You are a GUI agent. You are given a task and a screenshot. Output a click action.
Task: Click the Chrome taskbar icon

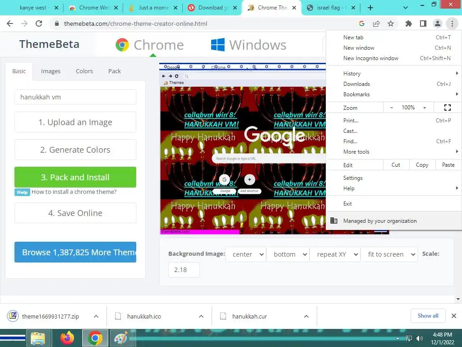[95, 338]
